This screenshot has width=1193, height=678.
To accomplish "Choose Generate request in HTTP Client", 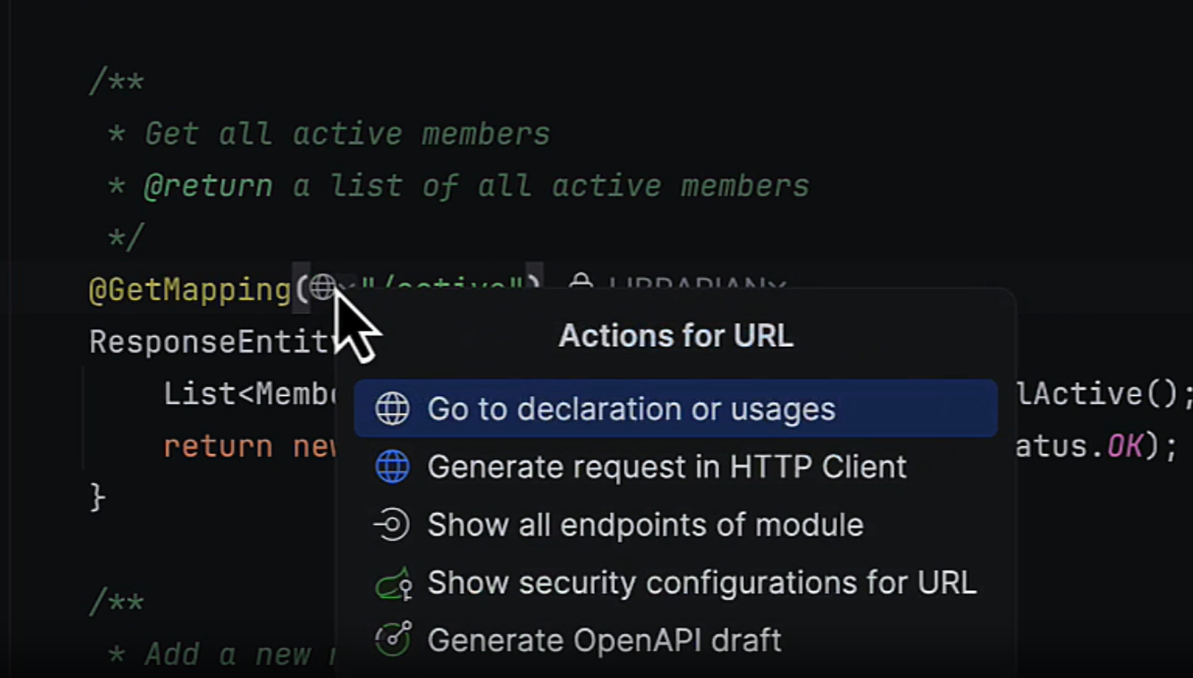I will tap(676, 467).
